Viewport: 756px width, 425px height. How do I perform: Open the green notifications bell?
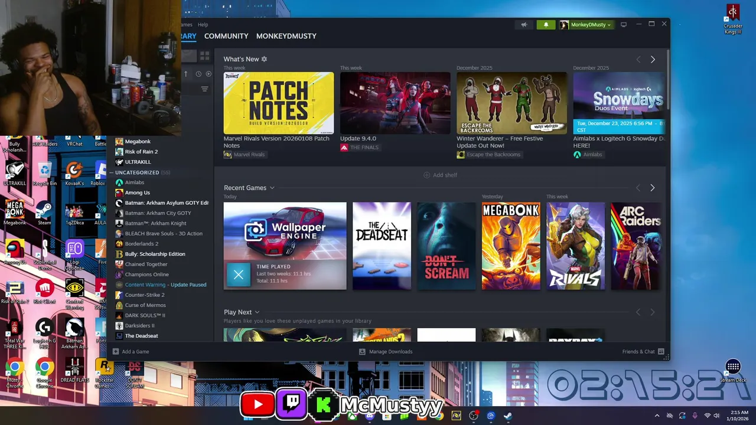pyautogui.click(x=546, y=25)
